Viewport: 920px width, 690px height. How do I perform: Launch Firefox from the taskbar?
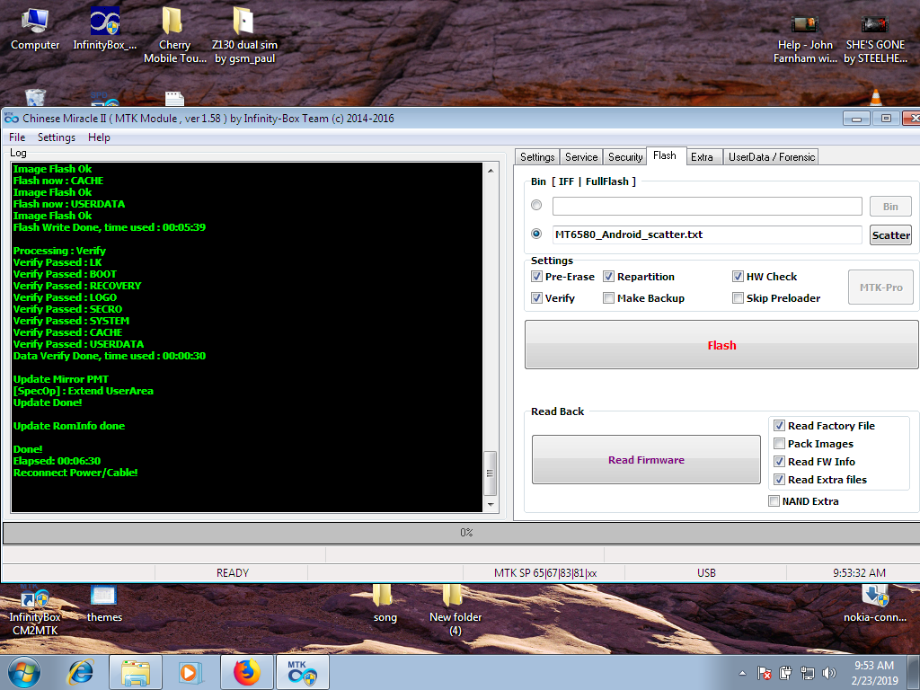[x=246, y=672]
